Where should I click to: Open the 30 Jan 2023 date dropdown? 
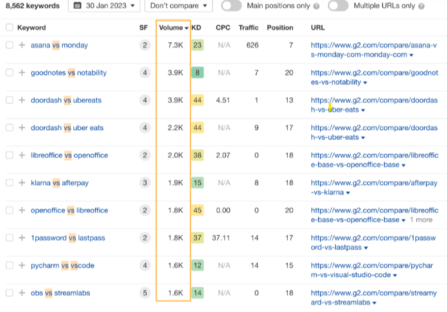click(104, 6)
